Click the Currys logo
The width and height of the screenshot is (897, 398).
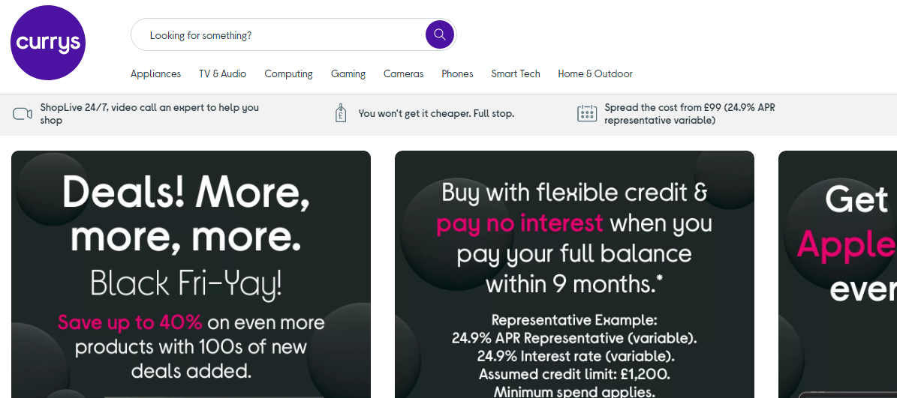(48, 43)
